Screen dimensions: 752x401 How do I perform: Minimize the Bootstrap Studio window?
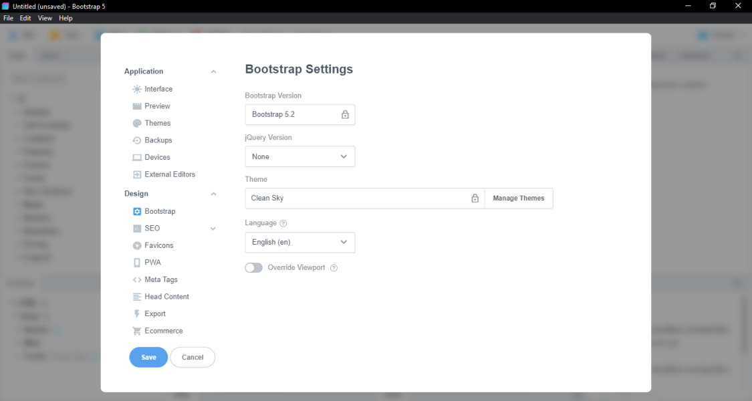coord(688,6)
